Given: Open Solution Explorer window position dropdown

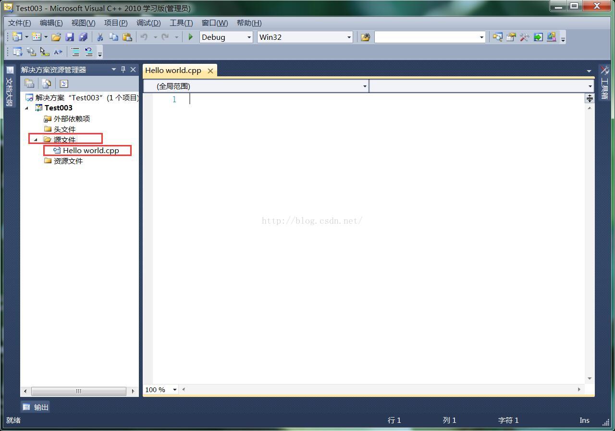Looking at the screenshot, I should [x=114, y=70].
